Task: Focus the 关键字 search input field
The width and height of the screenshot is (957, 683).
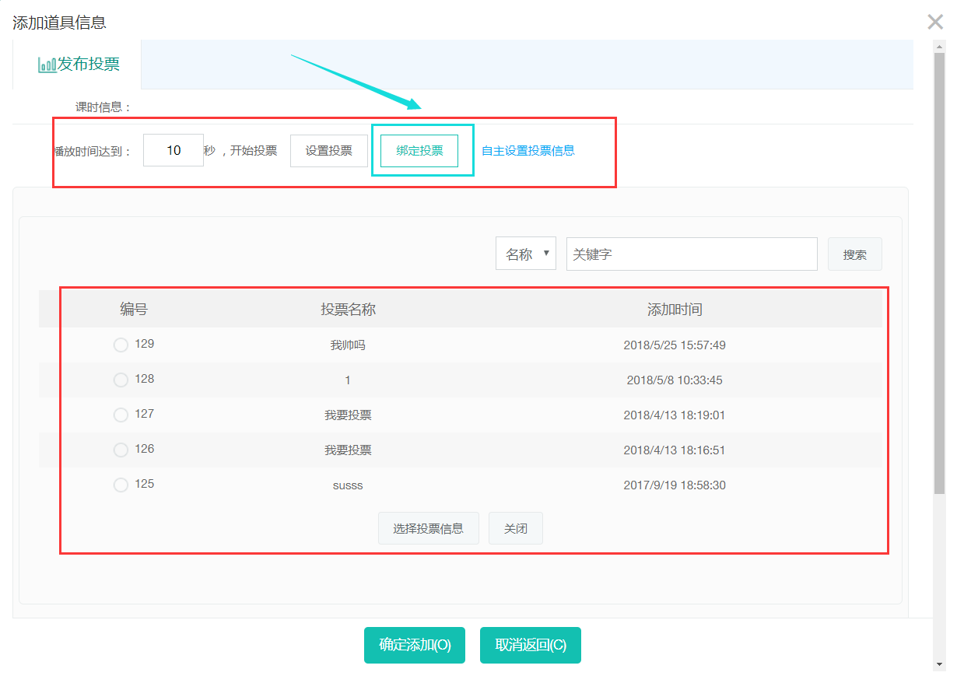Action: click(x=692, y=254)
